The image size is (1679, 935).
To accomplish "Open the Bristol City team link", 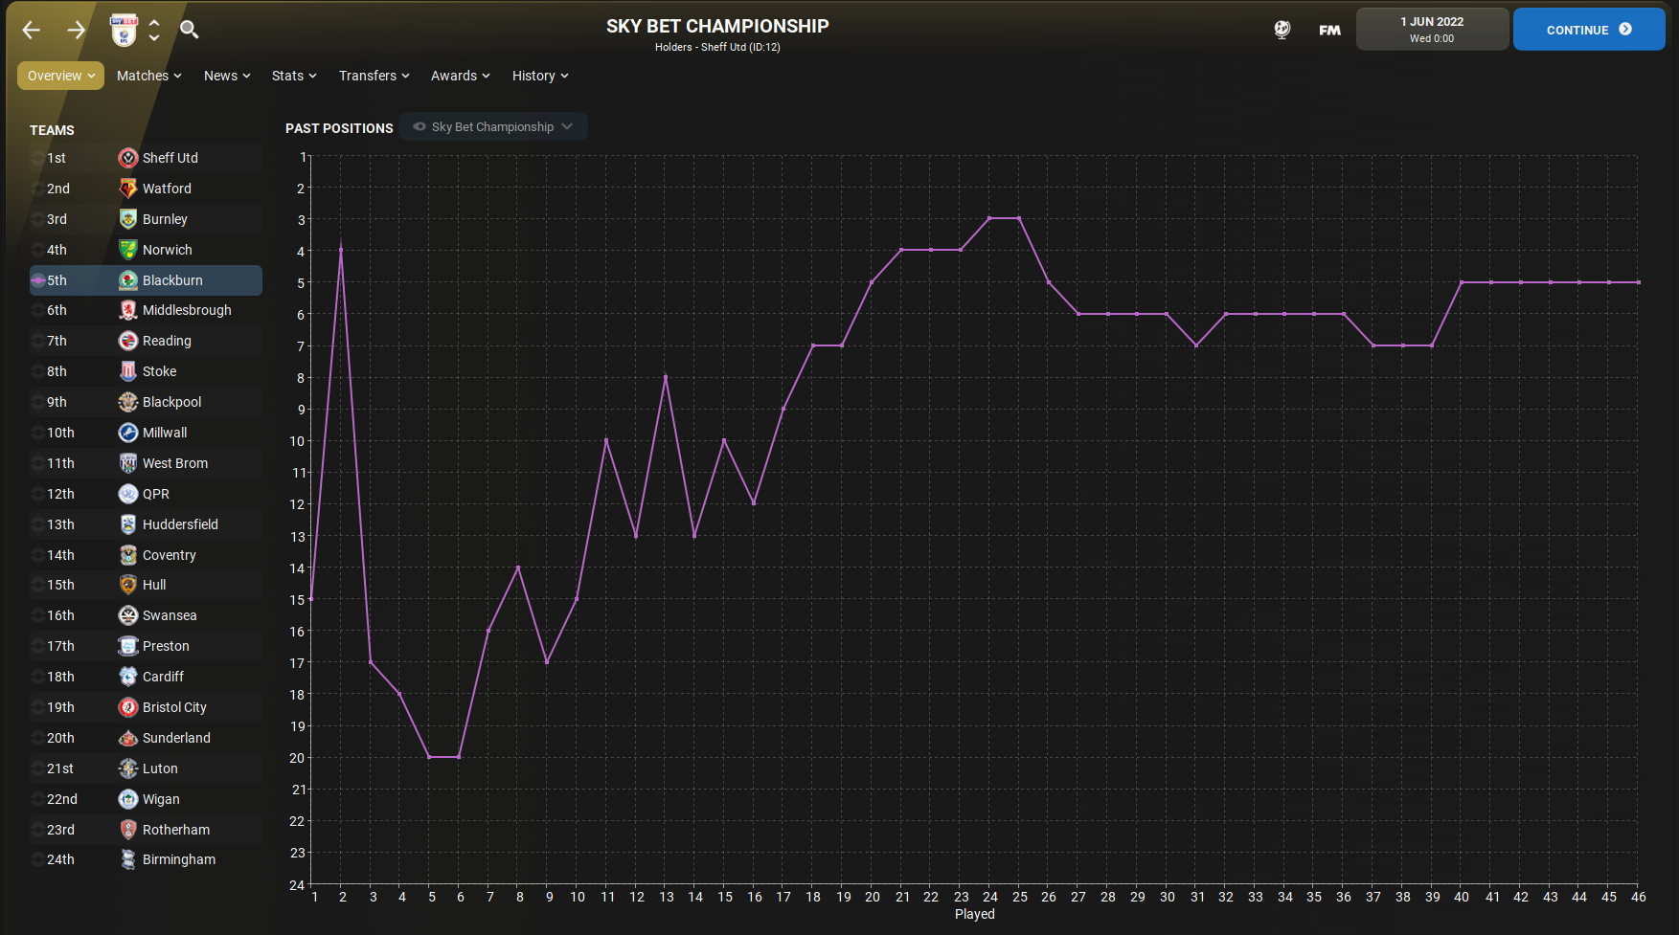I will pyautogui.click(x=174, y=707).
